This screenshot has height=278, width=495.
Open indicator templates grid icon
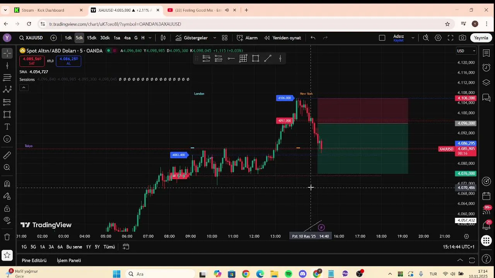(225, 38)
